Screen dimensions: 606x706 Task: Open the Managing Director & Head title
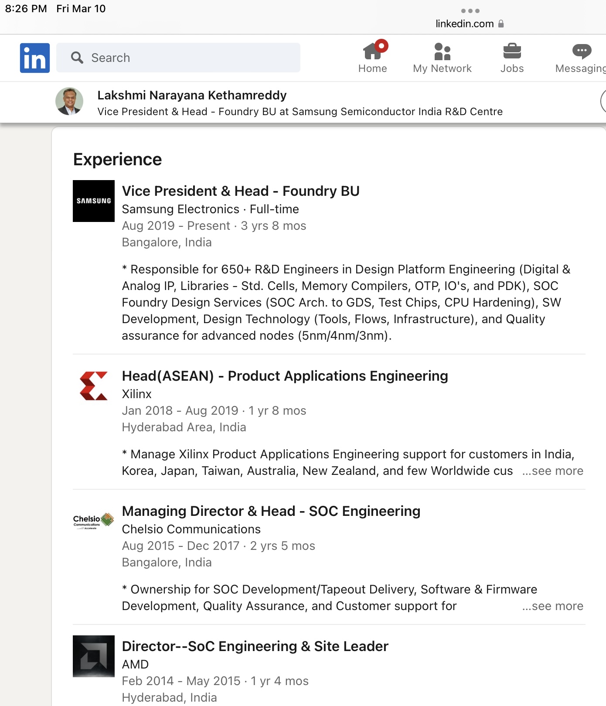(271, 511)
